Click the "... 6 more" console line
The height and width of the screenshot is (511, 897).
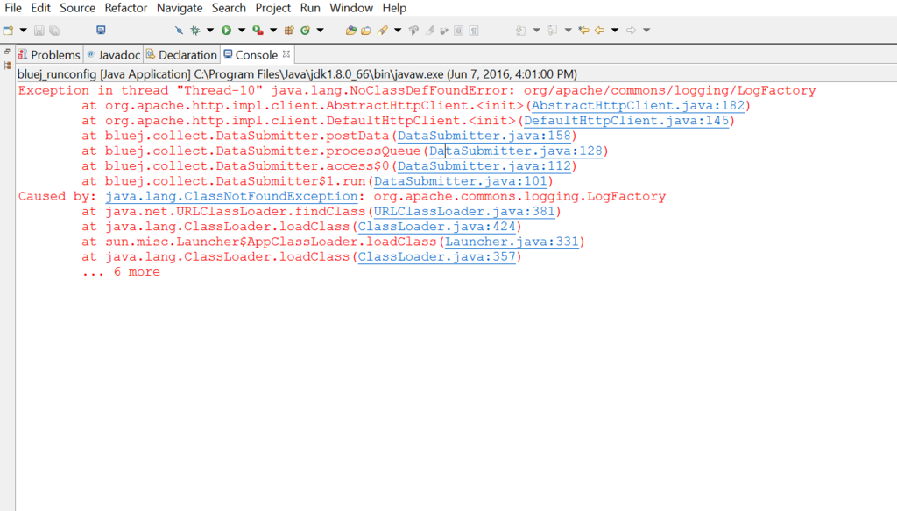tap(121, 272)
